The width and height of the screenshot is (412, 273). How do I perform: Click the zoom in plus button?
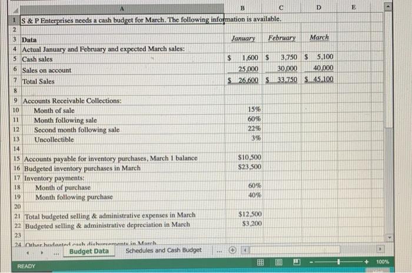tap(367, 262)
